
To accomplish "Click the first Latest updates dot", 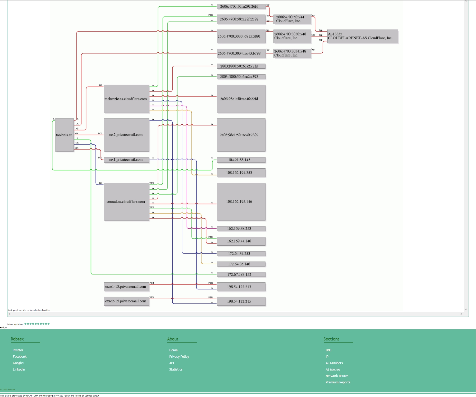I will click(x=25, y=324).
